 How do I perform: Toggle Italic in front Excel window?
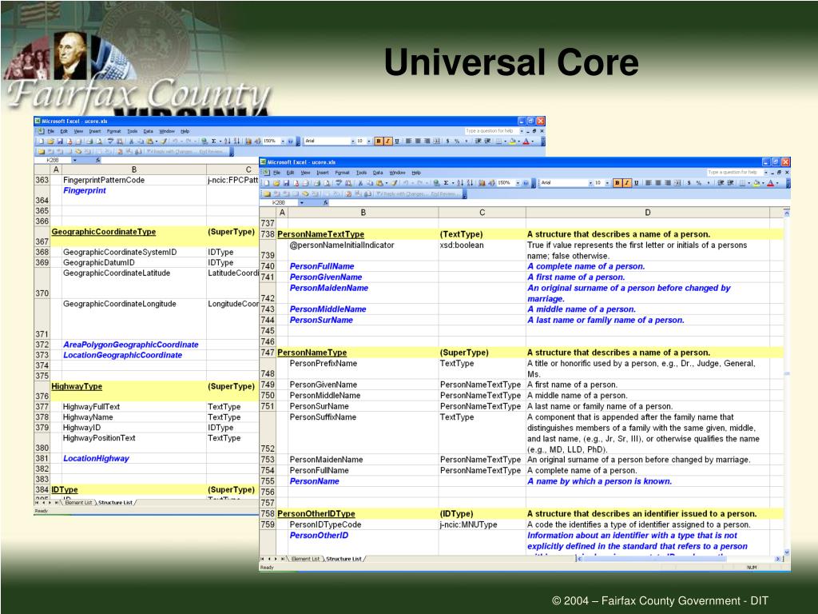[626, 183]
